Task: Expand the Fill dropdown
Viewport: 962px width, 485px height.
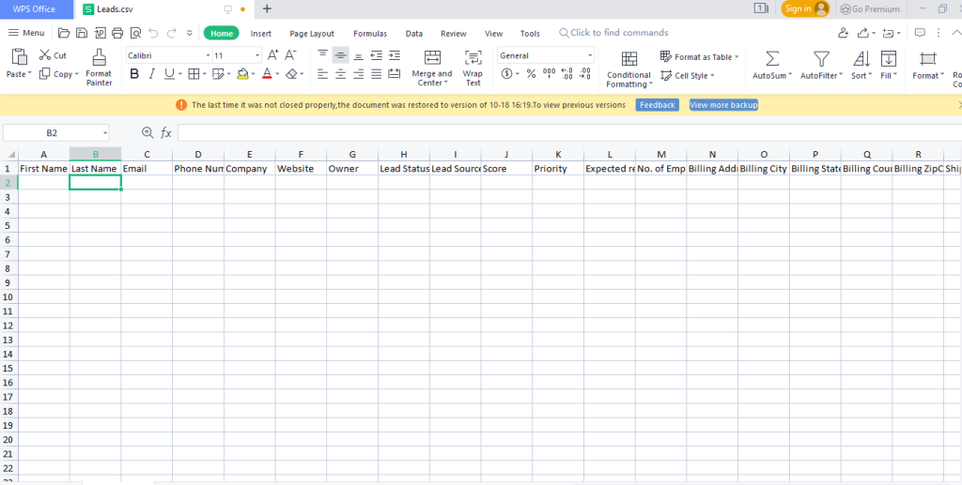Action: point(895,75)
